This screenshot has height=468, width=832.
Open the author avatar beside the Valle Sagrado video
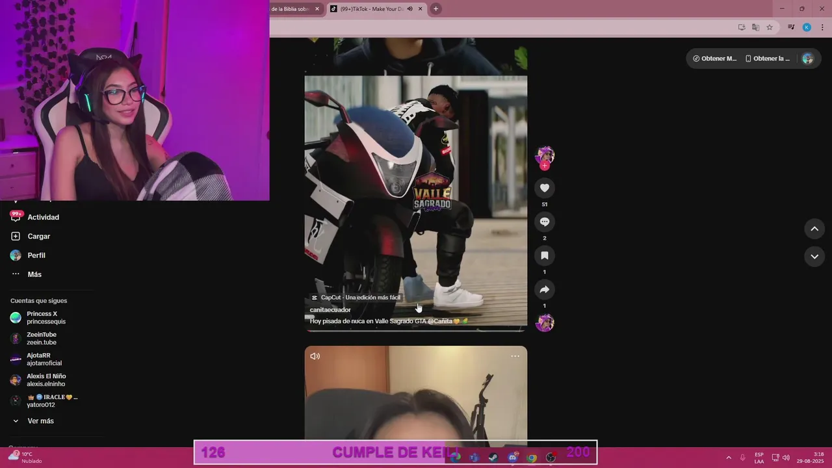(545, 155)
